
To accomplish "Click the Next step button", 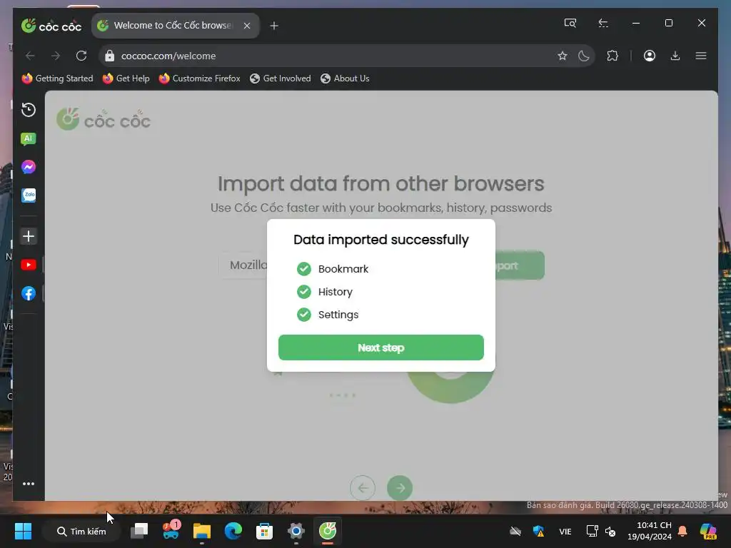I will (381, 347).
